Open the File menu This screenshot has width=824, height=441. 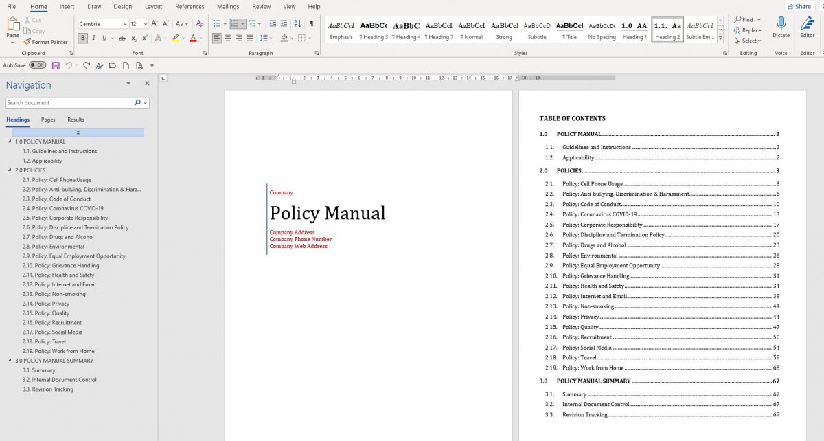[x=12, y=6]
